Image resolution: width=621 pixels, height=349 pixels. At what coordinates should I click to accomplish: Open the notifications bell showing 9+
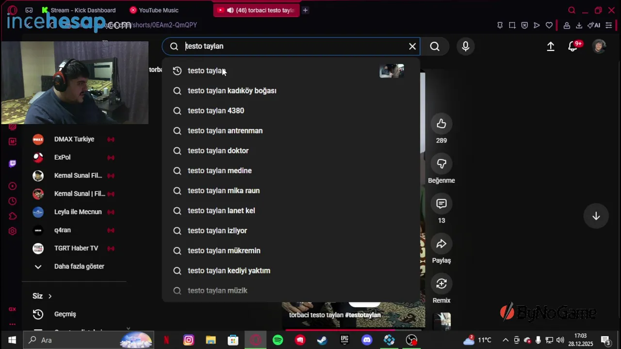[573, 46]
